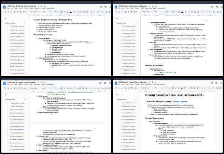Open zoom dropdown in Backend Requirements window
The height and width of the screenshot is (154, 224).
click(137, 12)
